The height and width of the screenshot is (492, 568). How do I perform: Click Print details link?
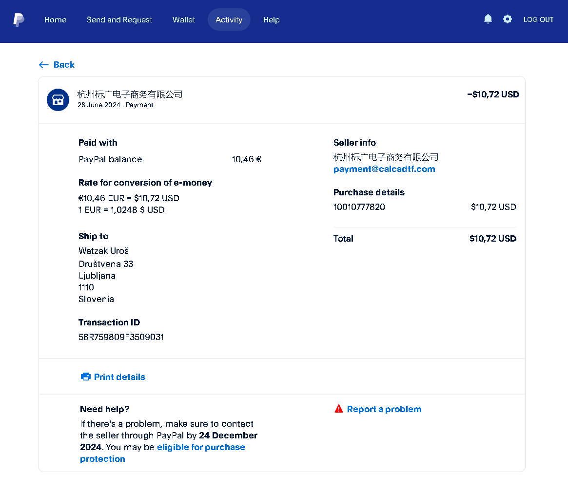(x=119, y=377)
